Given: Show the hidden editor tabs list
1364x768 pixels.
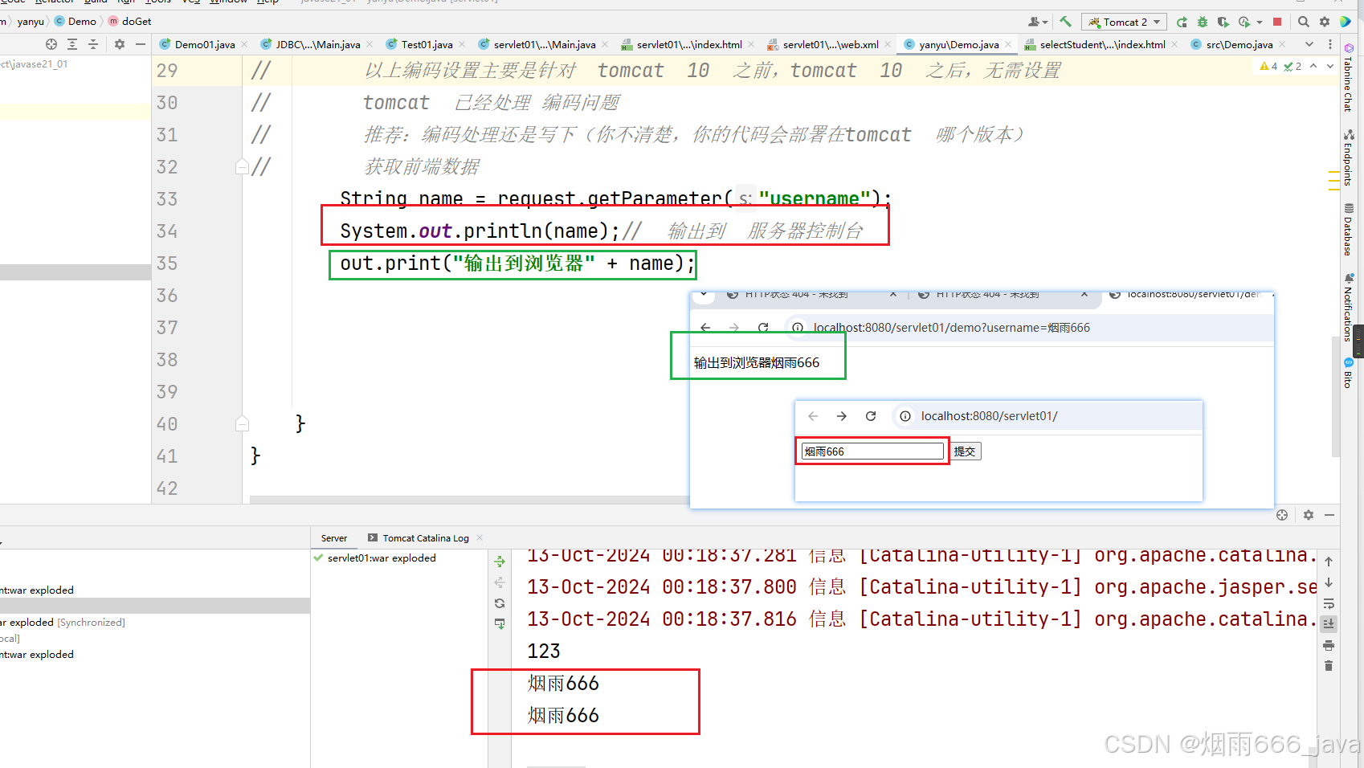Looking at the screenshot, I should [x=1309, y=44].
